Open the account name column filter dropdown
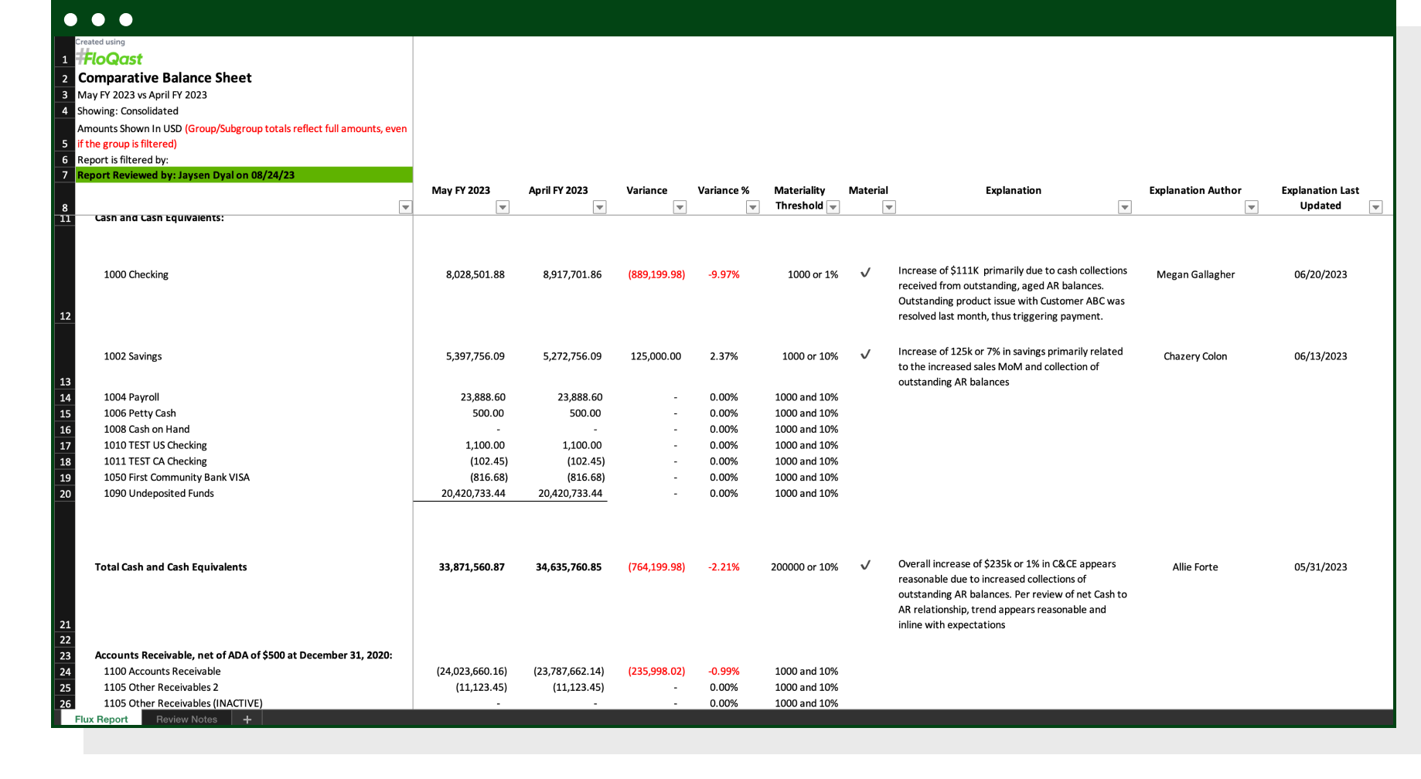 405,207
